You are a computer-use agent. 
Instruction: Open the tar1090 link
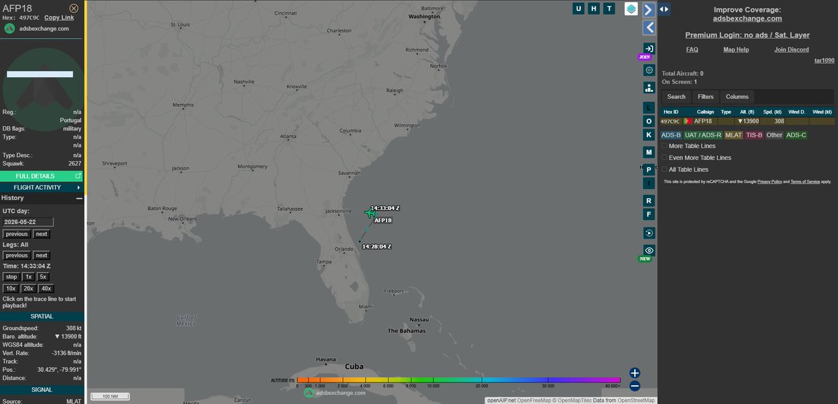[825, 61]
